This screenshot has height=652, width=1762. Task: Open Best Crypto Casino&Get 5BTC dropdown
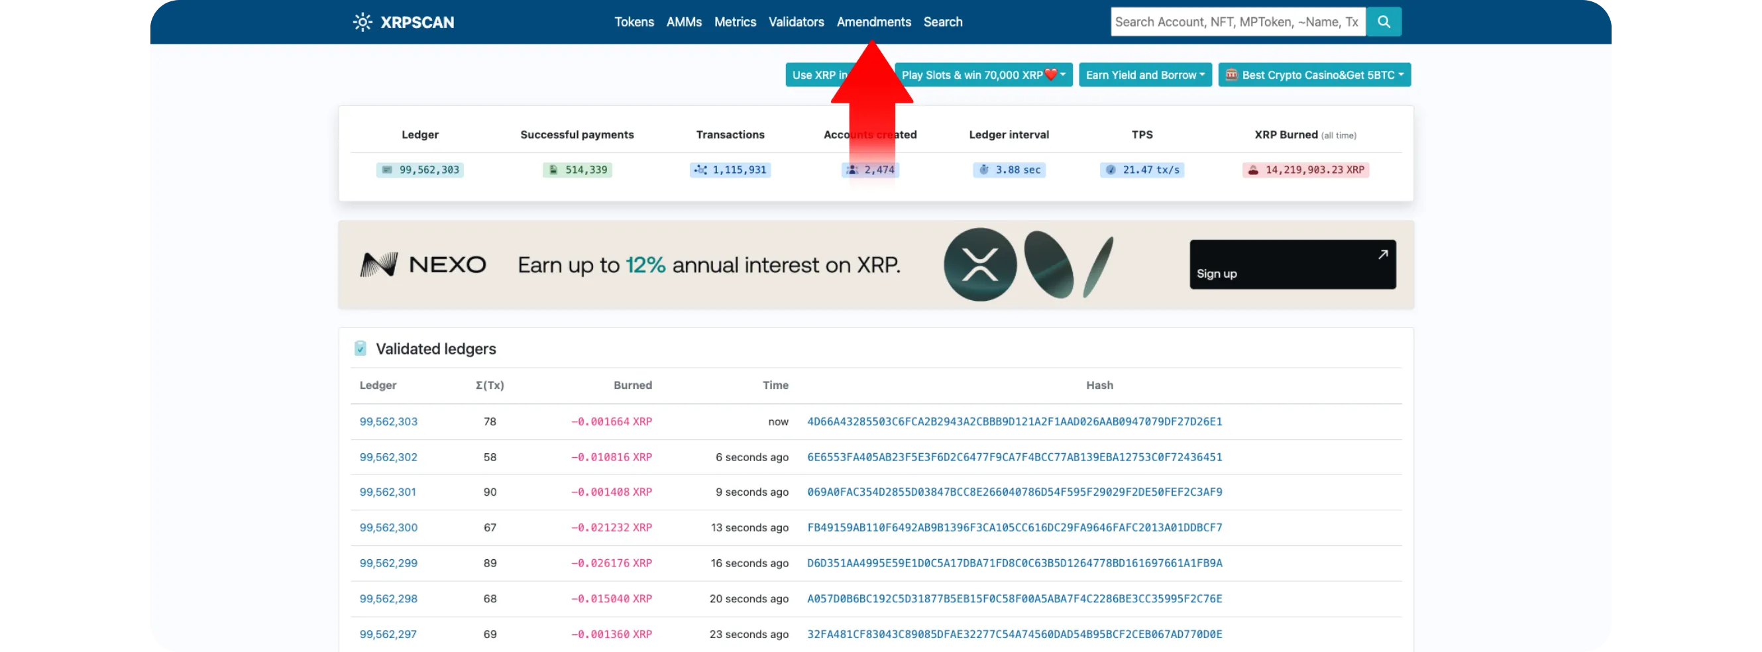pyautogui.click(x=1313, y=76)
